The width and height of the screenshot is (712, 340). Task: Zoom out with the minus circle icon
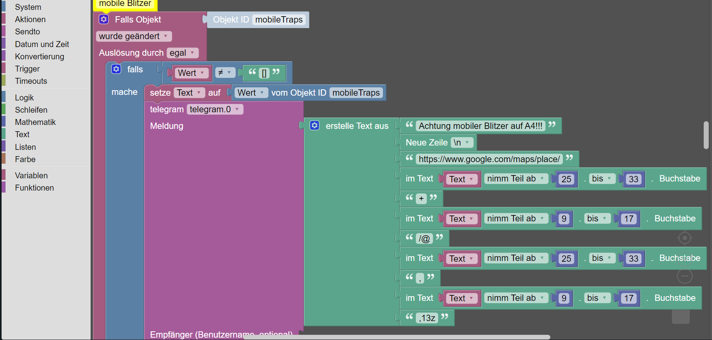click(x=685, y=276)
